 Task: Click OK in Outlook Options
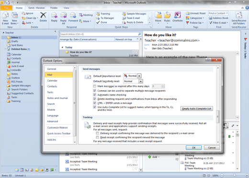click(193, 147)
